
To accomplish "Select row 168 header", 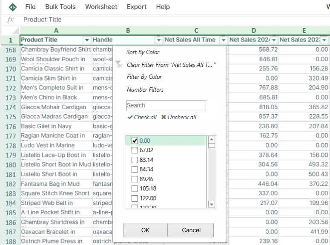I will [x=11, y=50].
